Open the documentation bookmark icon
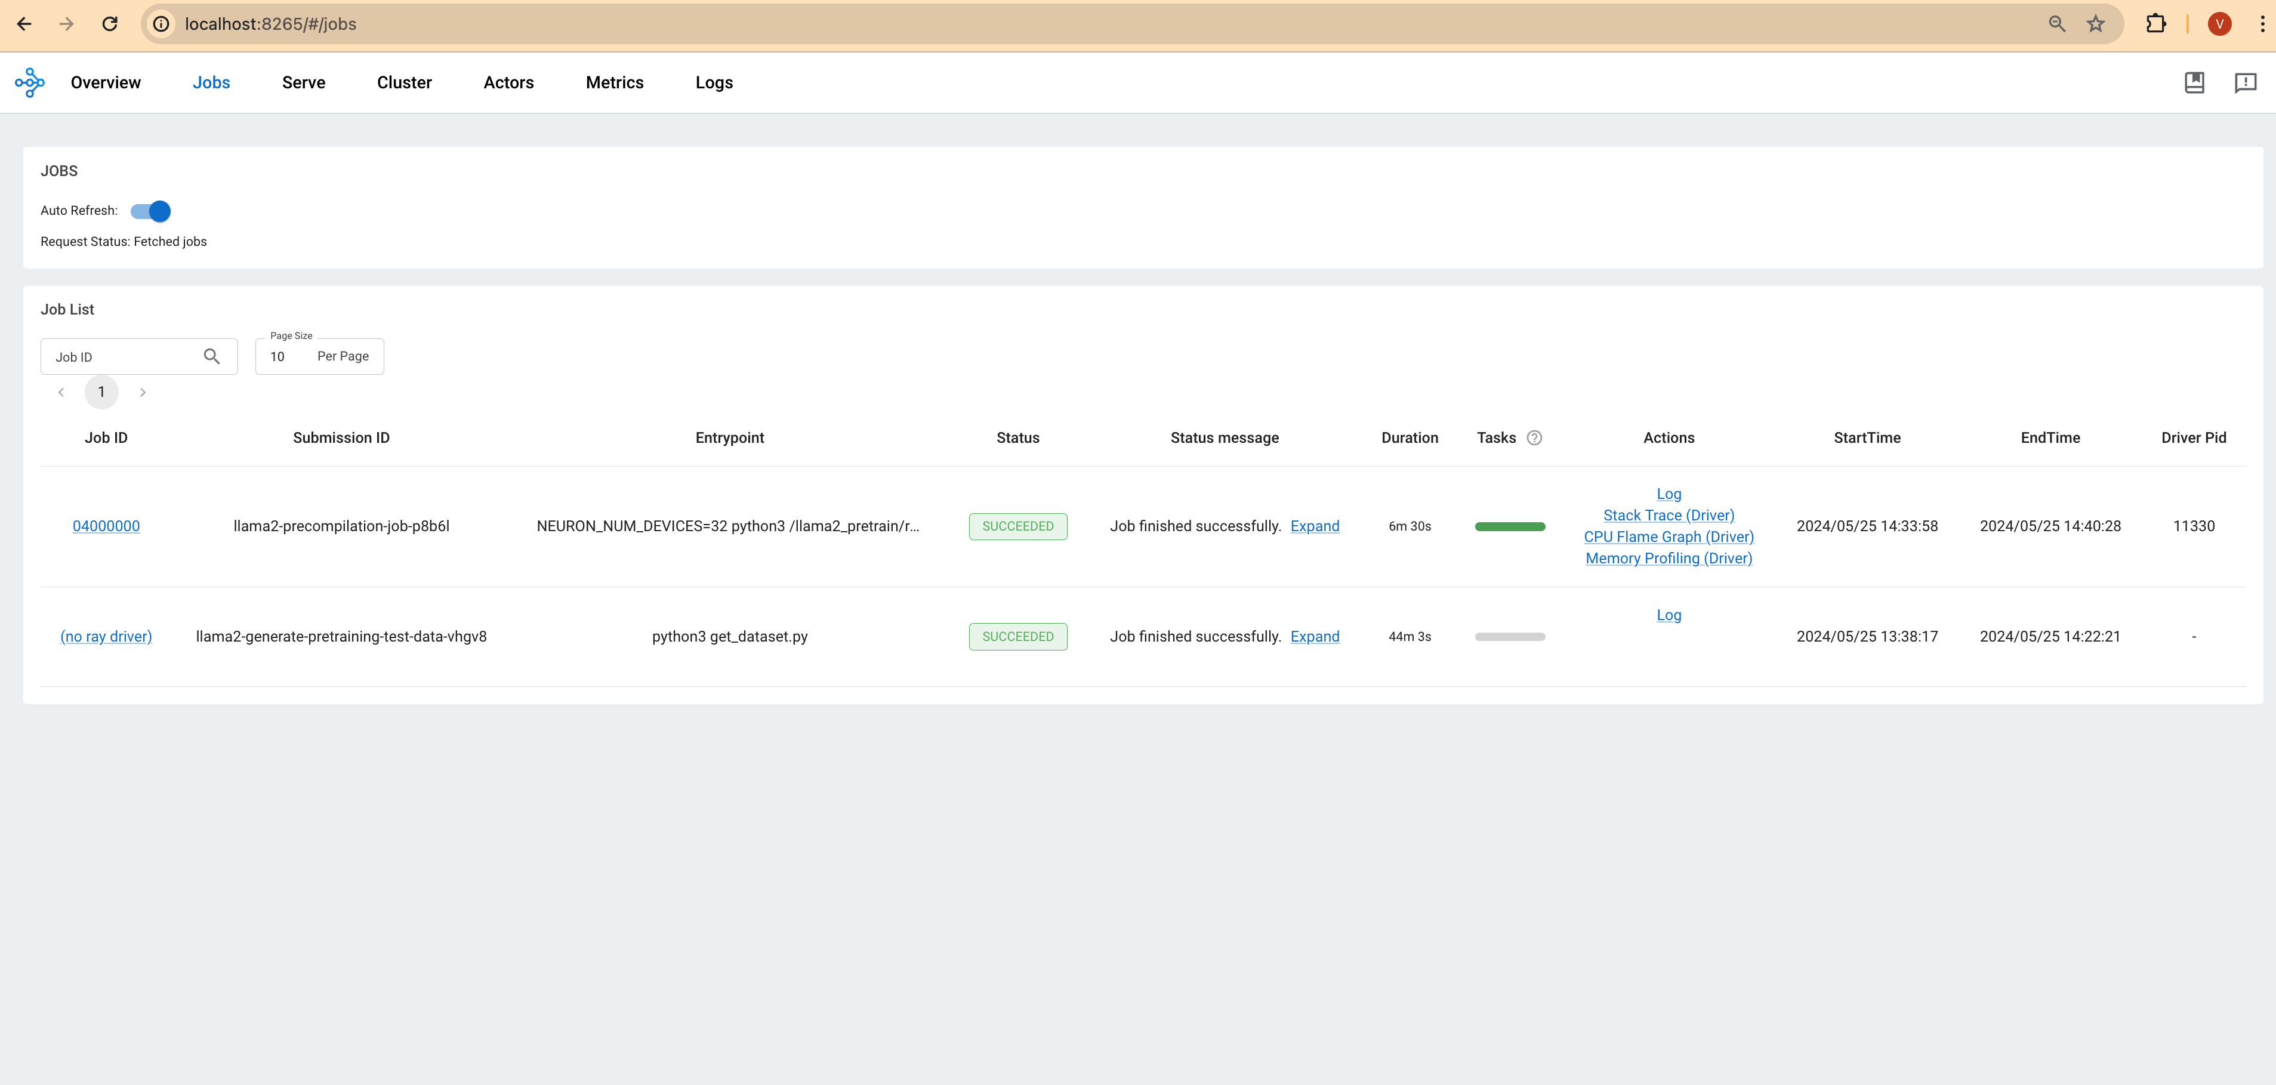The width and height of the screenshot is (2276, 1085). [2194, 82]
